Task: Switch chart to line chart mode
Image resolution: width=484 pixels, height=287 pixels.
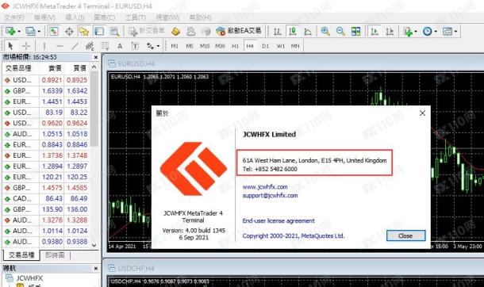Action: [x=308, y=31]
